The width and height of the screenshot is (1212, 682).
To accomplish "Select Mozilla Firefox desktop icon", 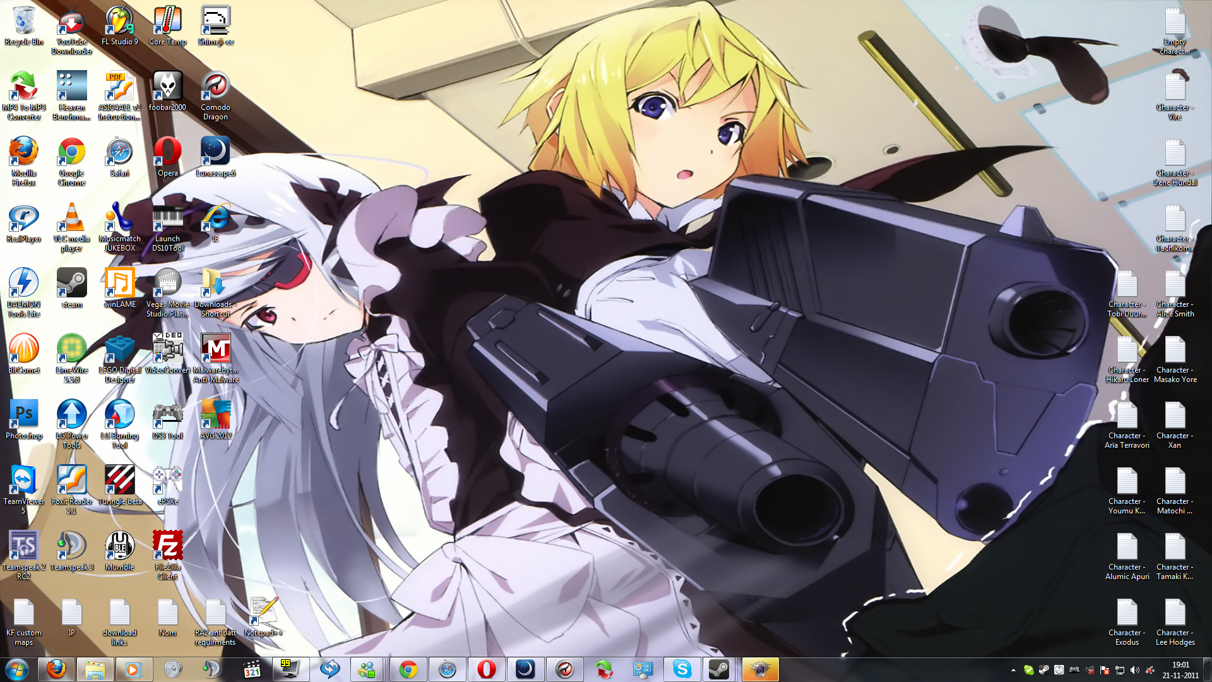I will point(24,162).
